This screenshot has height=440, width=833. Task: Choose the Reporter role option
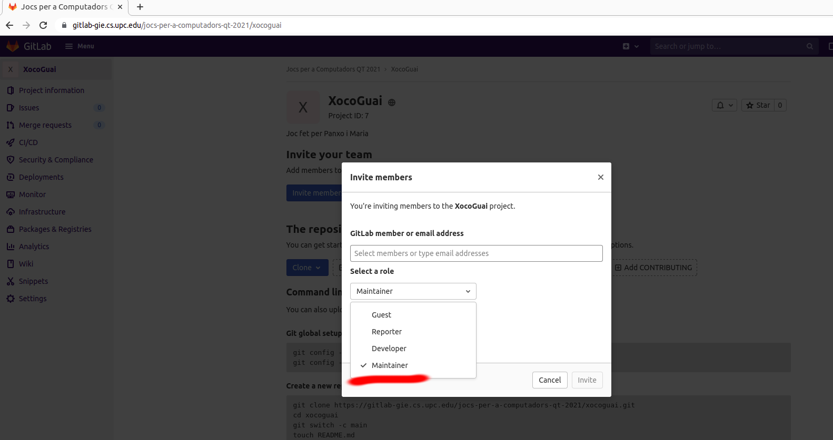[413, 332]
